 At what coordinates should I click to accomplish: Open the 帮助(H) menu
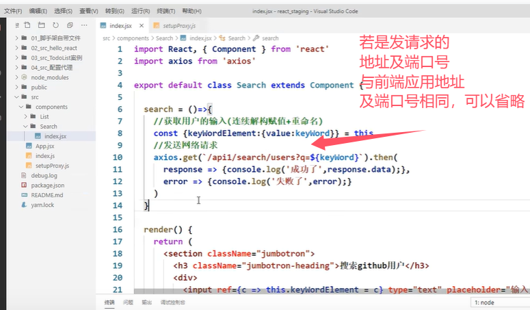click(191, 11)
